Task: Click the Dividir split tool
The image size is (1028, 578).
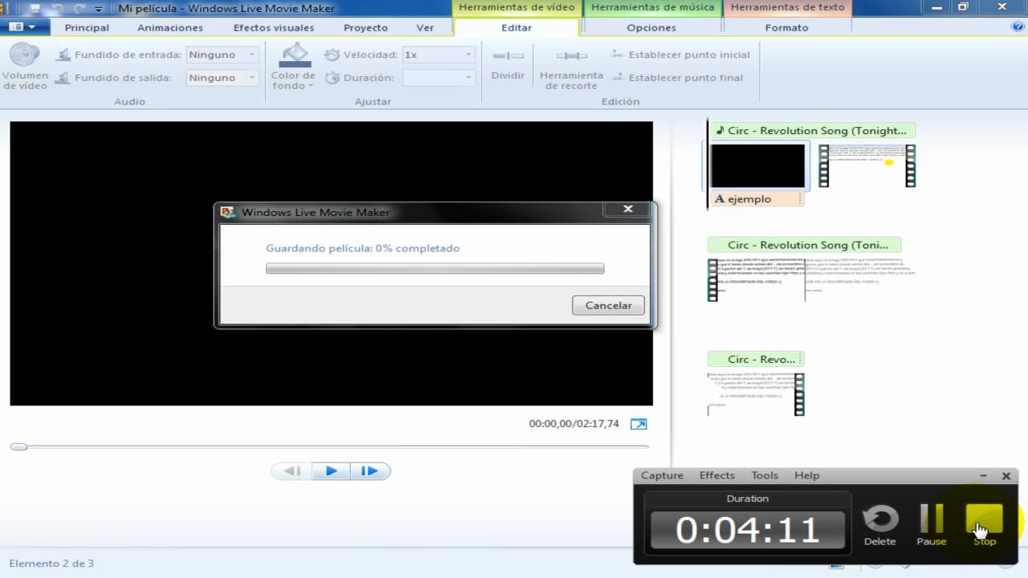Action: 508,63
